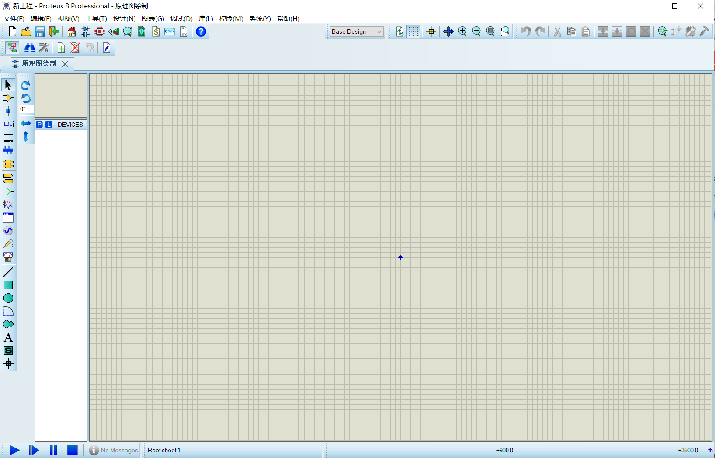Open the blue Help question-mark icon
715x458 pixels.
[201, 31]
